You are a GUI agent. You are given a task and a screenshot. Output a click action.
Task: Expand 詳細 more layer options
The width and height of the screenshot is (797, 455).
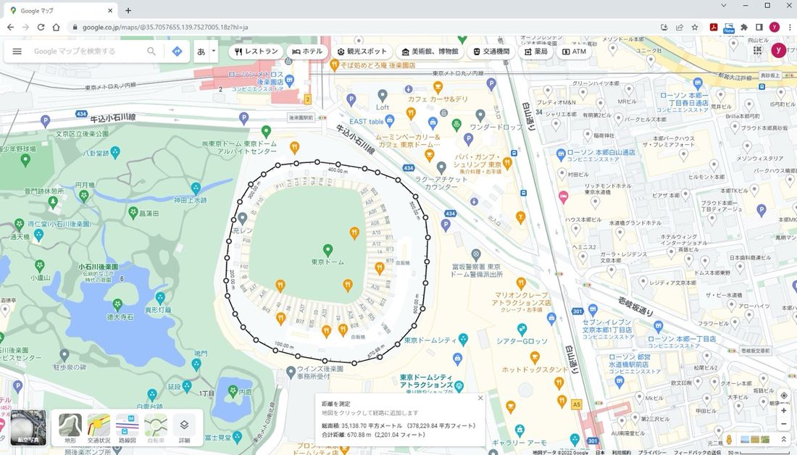(184, 428)
